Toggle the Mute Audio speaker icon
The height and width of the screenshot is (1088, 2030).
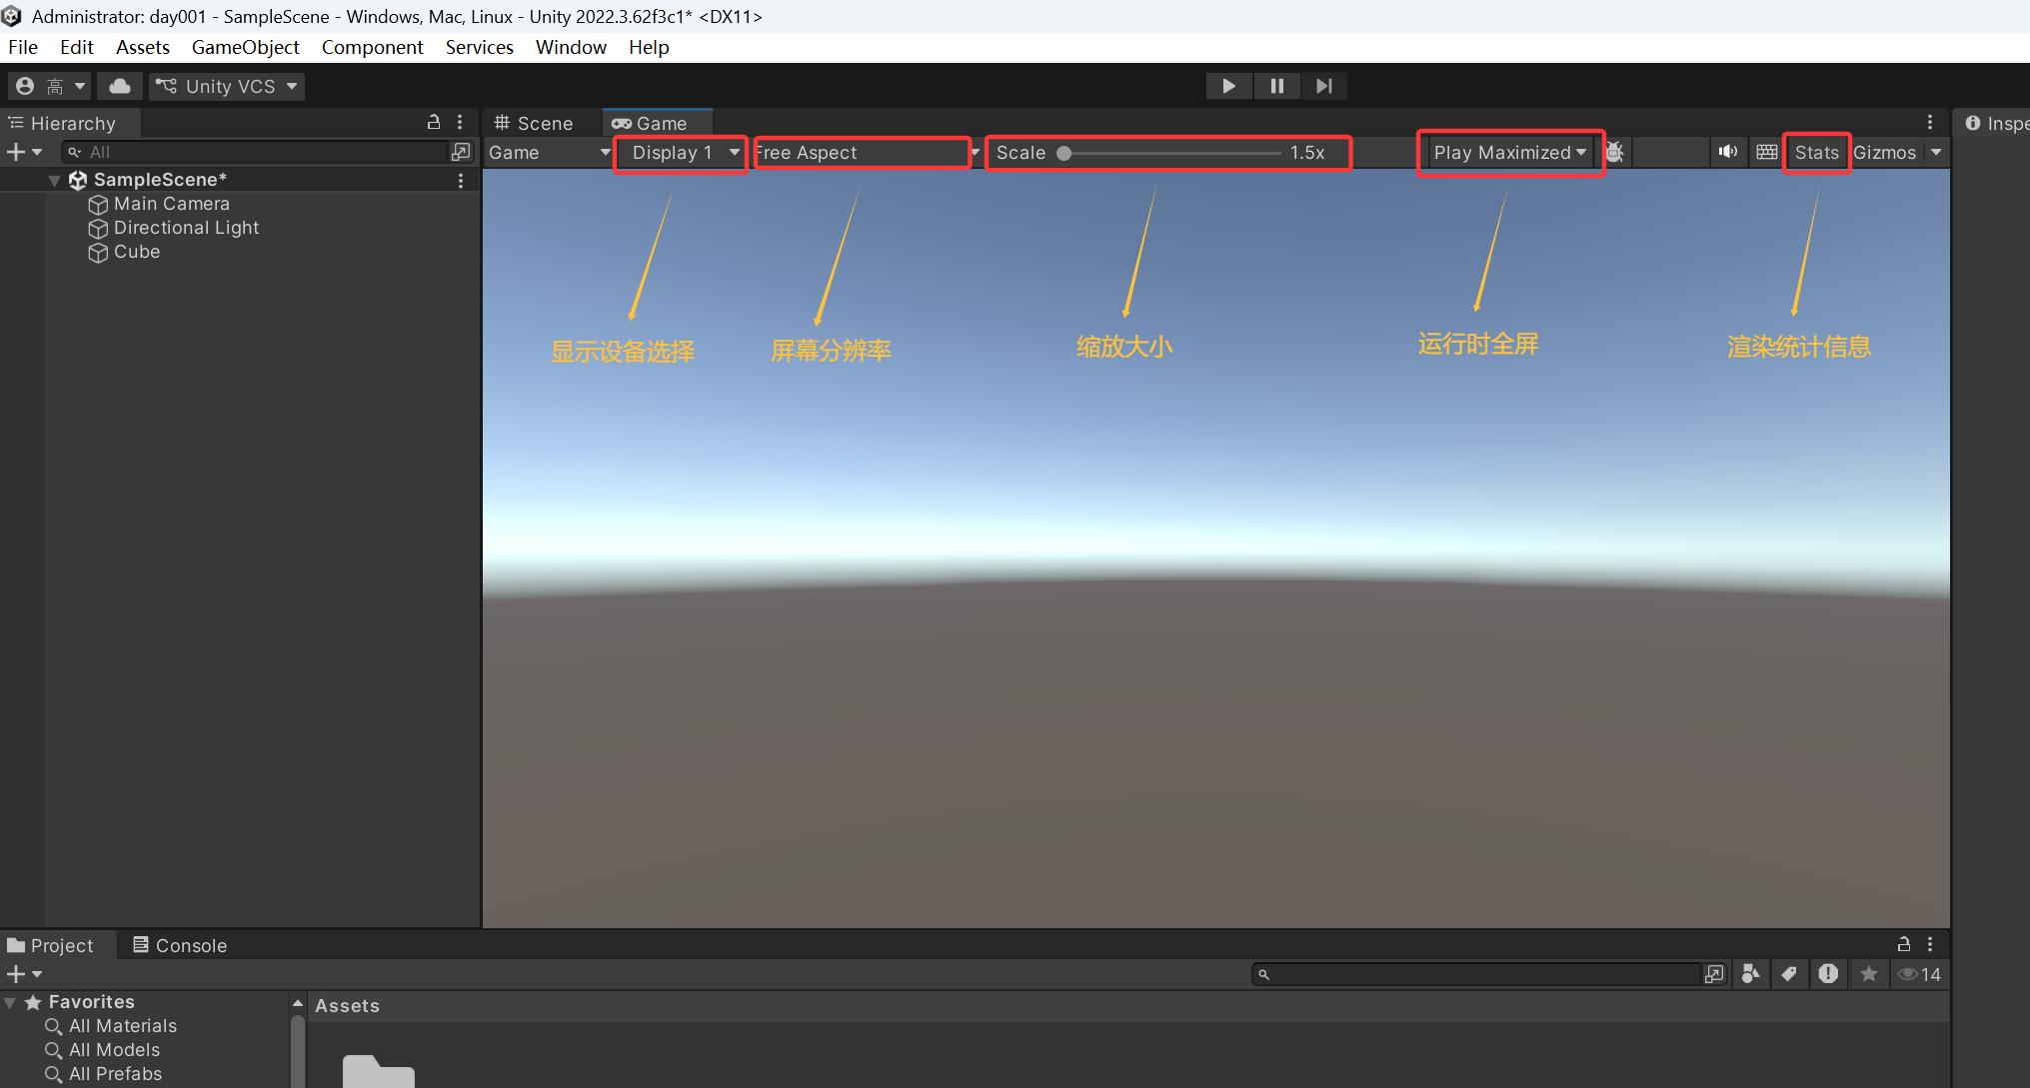point(1727,152)
